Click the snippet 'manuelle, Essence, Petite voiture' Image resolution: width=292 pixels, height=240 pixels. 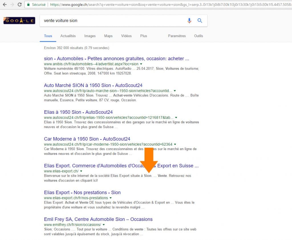(x=71, y=100)
